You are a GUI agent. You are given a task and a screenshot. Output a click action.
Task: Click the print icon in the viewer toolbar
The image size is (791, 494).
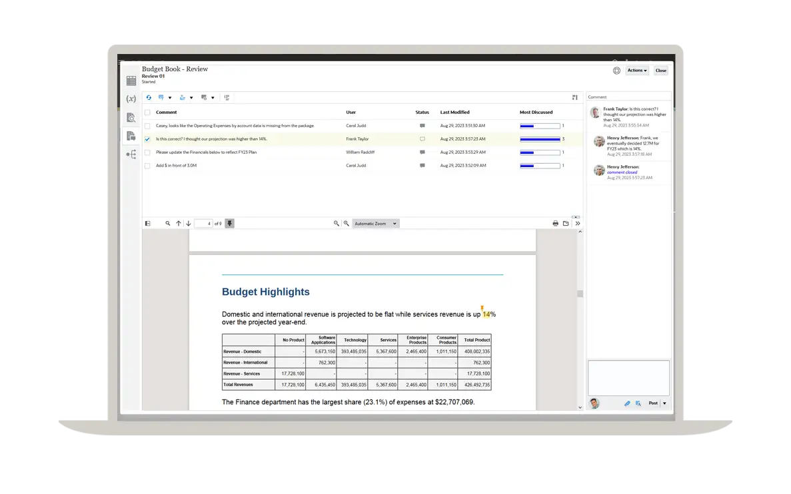pos(555,224)
